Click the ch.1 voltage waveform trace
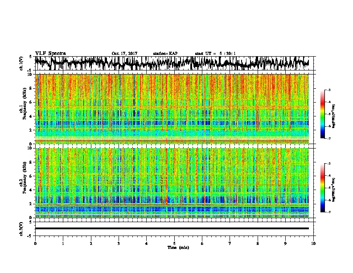 [172, 63]
